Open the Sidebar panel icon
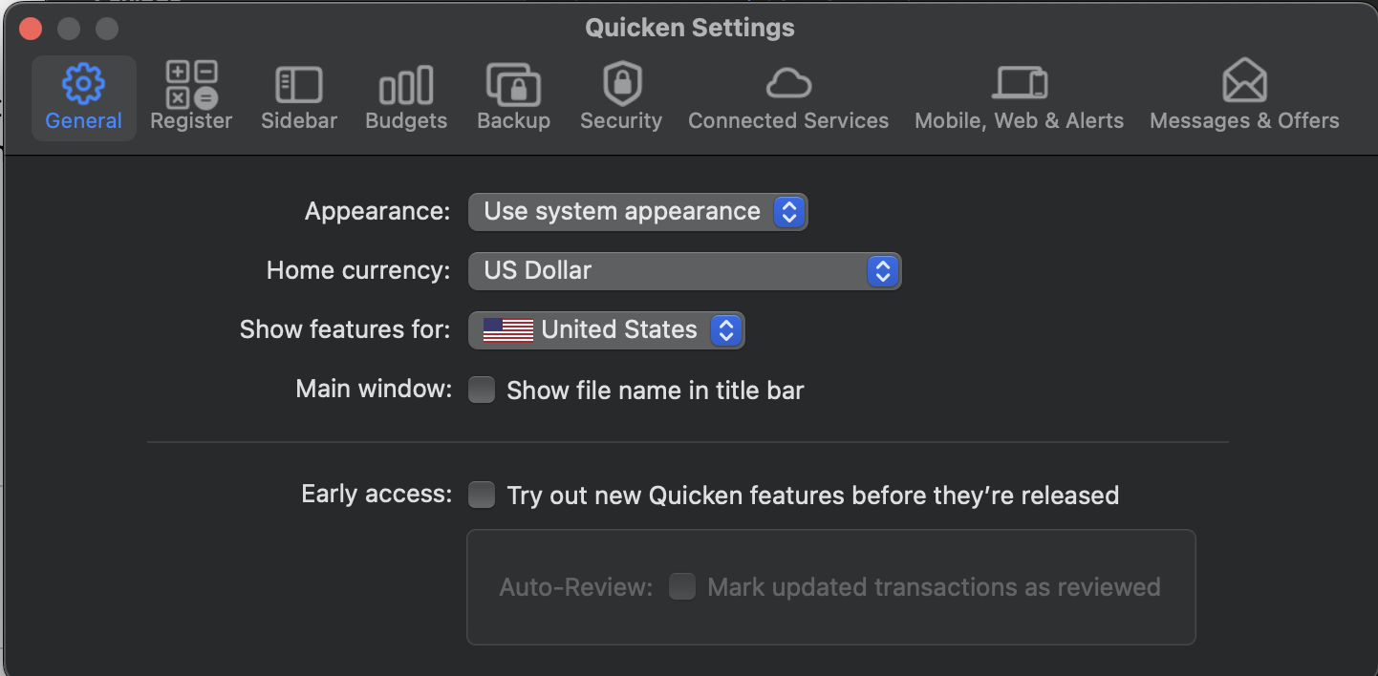The height and width of the screenshot is (676, 1378). coord(299,85)
